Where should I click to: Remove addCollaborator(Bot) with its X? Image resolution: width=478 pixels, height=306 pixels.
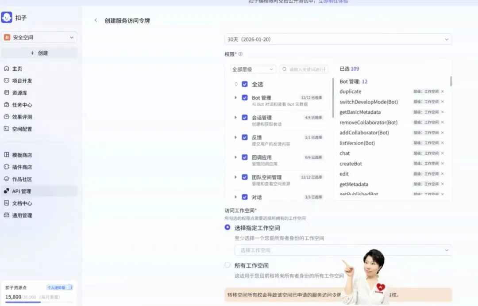pos(442,133)
